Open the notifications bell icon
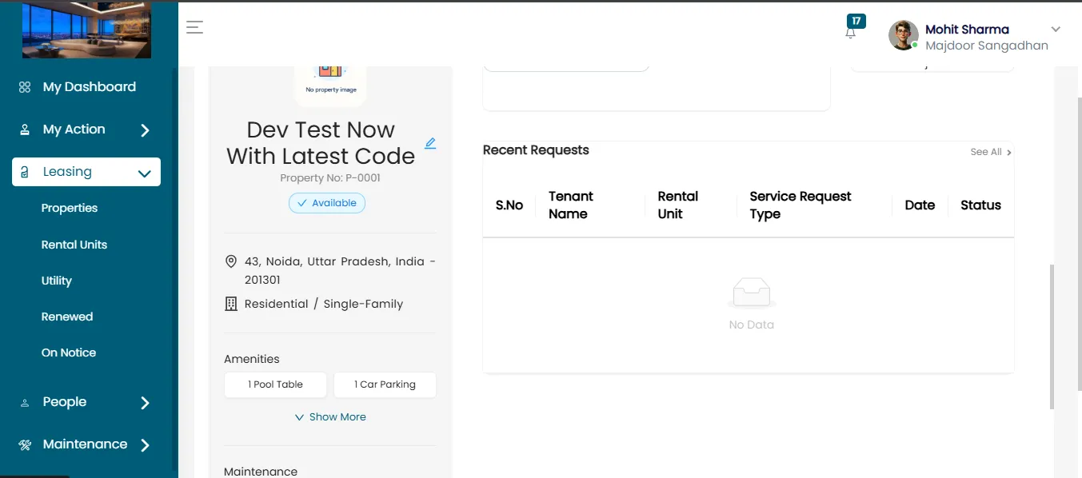 [x=850, y=34]
